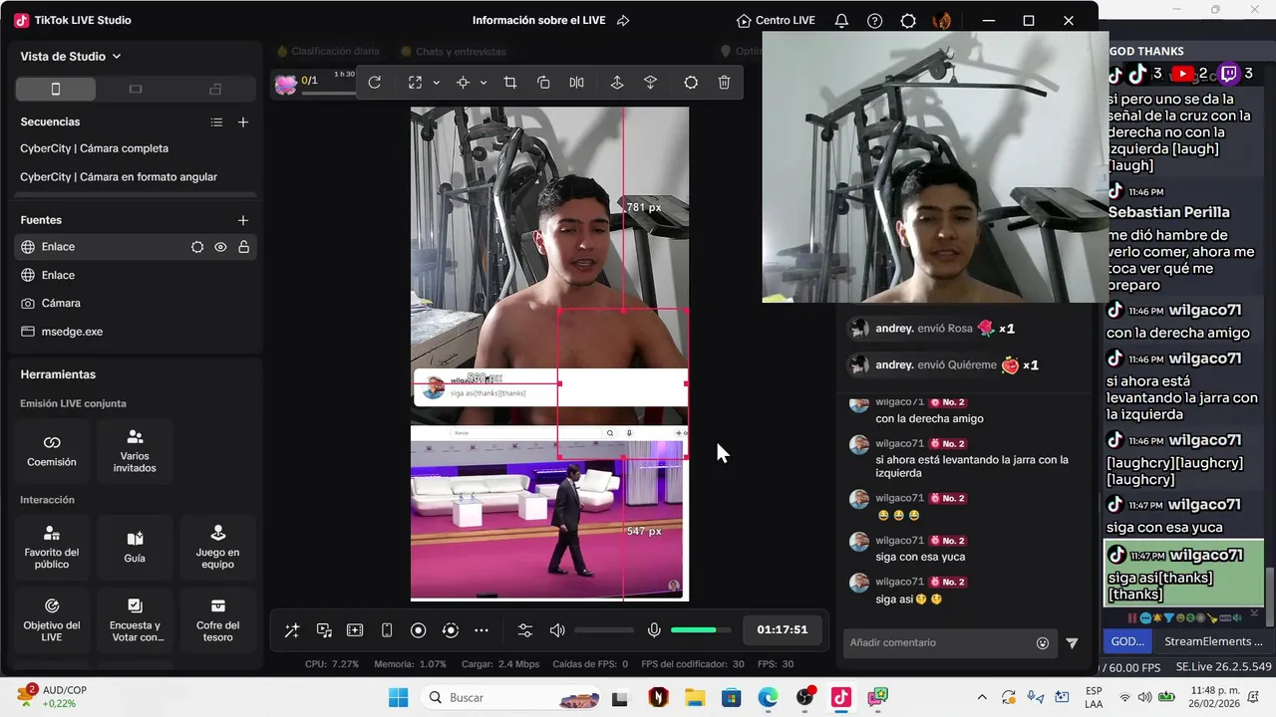Select the msedge.exe source
Screen dimensions: 1276x717
136,332
